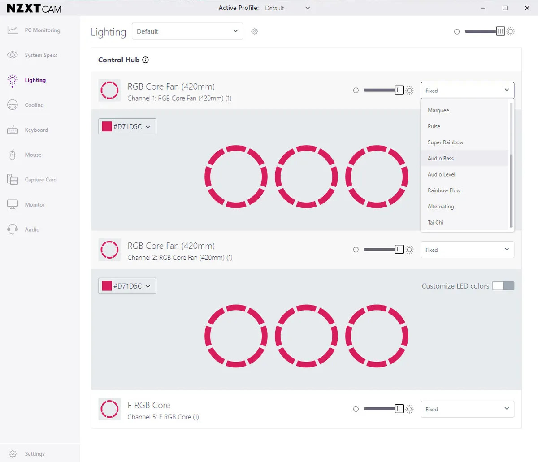Open PC Monitoring chart icon in sidebar
Screen dimensions: 538x462
[x=13, y=30]
